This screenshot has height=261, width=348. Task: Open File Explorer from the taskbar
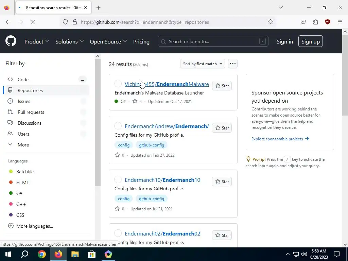click(75, 254)
